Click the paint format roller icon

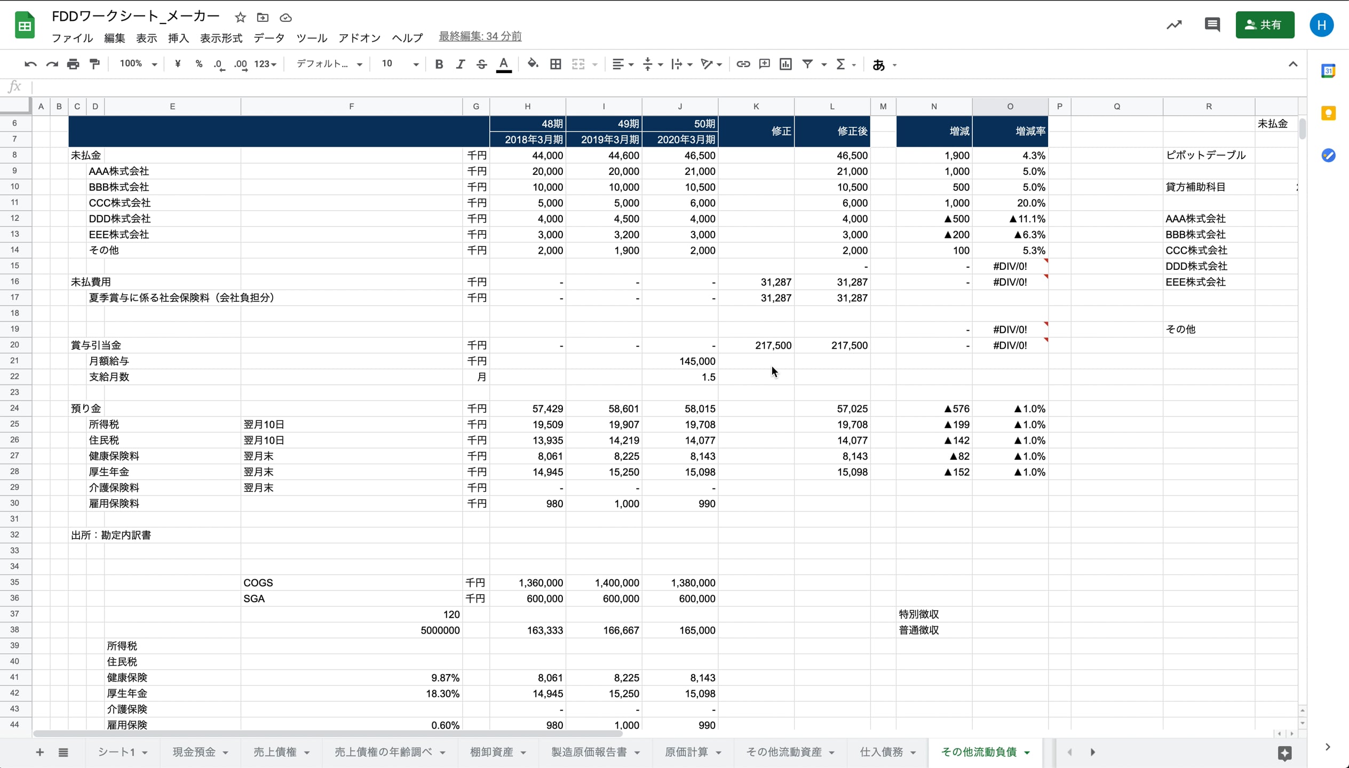[94, 65]
